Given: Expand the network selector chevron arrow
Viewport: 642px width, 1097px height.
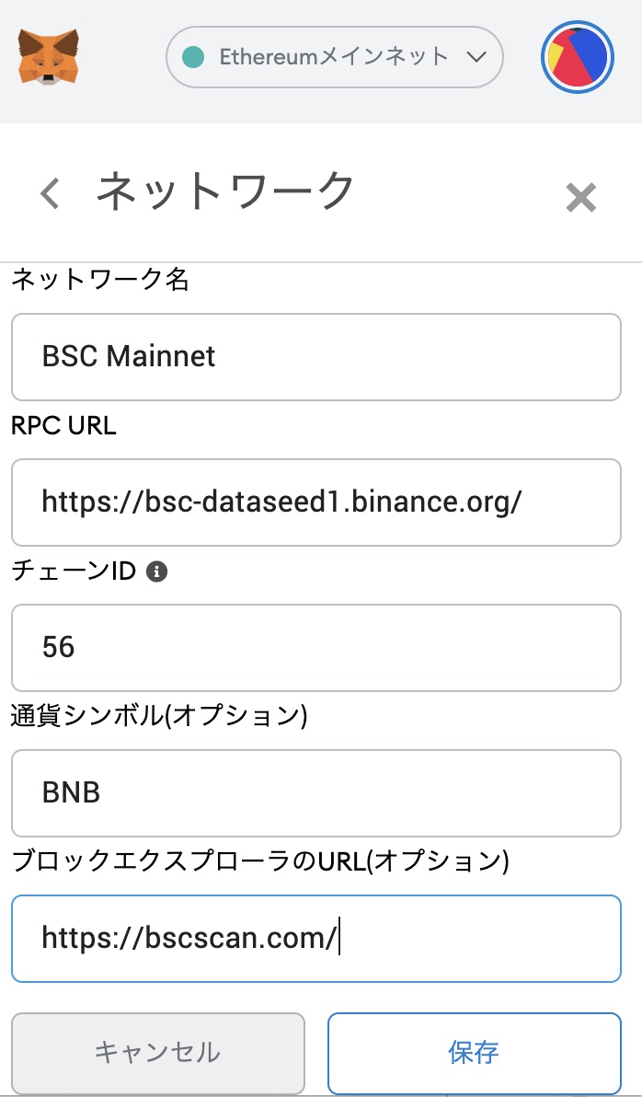Looking at the screenshot, I should click(x=476, y=57).
